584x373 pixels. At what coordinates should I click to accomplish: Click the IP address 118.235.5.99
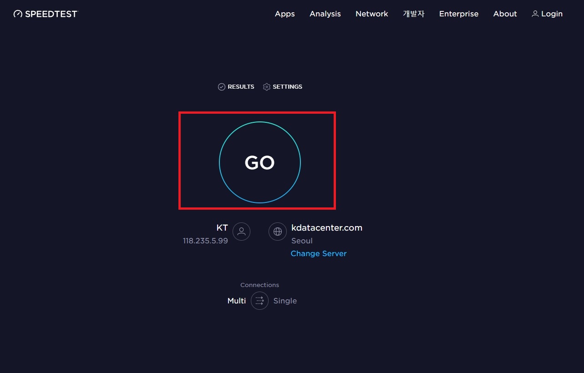pos(205,241)
